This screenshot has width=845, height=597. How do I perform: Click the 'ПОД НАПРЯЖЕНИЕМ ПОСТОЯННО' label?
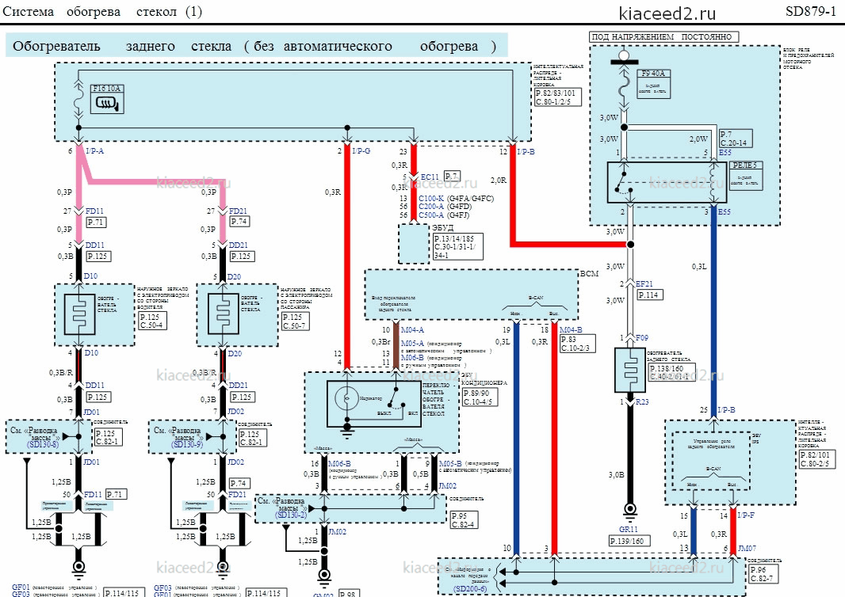pos(662,37)
